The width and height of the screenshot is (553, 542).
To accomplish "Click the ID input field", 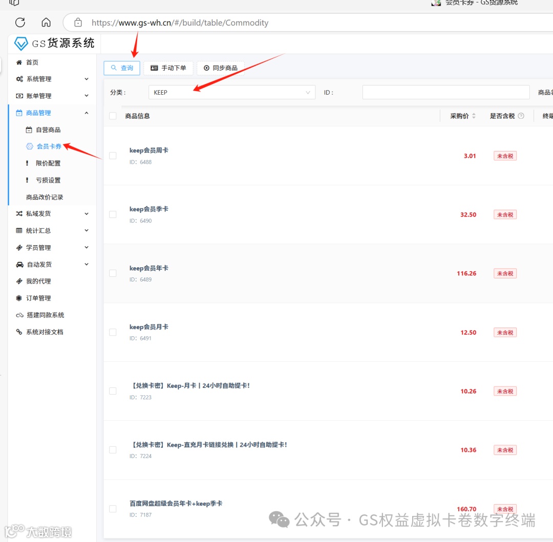I will 446,92.
